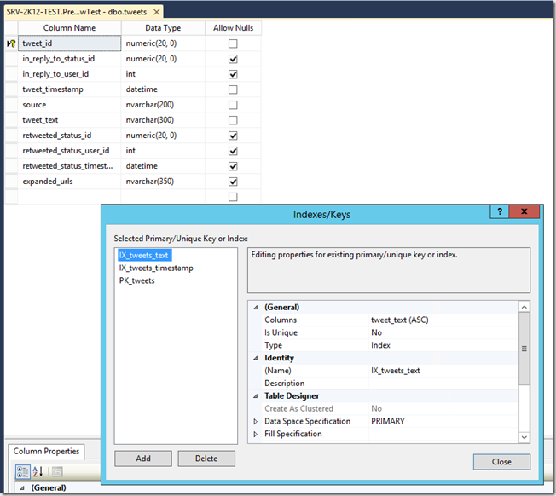The width and height of the screenshot is (556, 496).
Task: Click the Alphabetical sort icon in Column Properties
Action: (38, 471)
